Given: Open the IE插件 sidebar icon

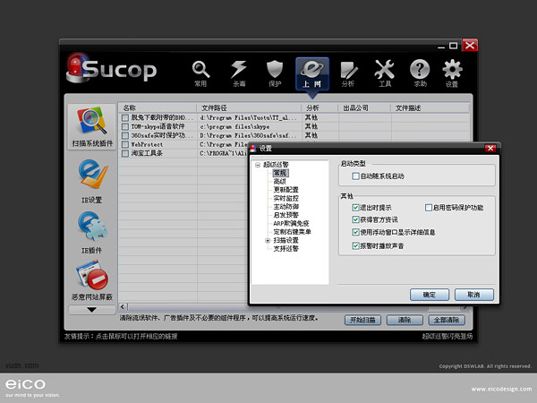Looking at the screenshot, I should [x=92, y=227].
